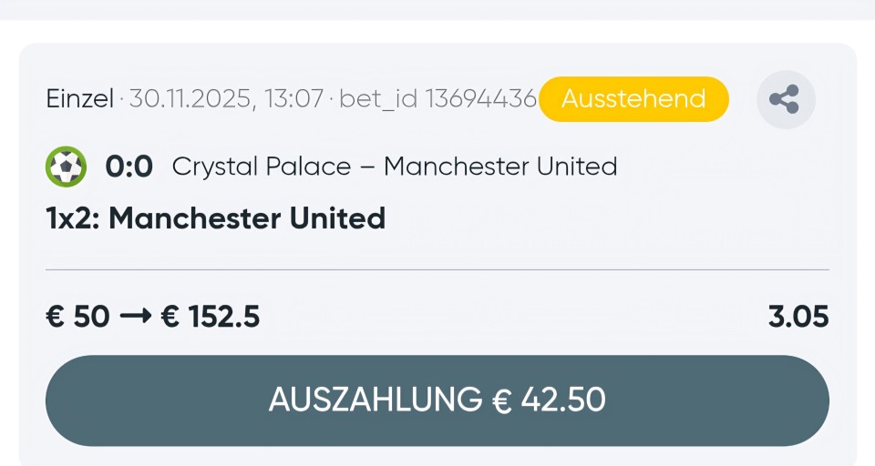The height and width of the screenshot is (466, 875).
Task: Click the arrow between stake and winnings
Action: click(x=135, y=317)
